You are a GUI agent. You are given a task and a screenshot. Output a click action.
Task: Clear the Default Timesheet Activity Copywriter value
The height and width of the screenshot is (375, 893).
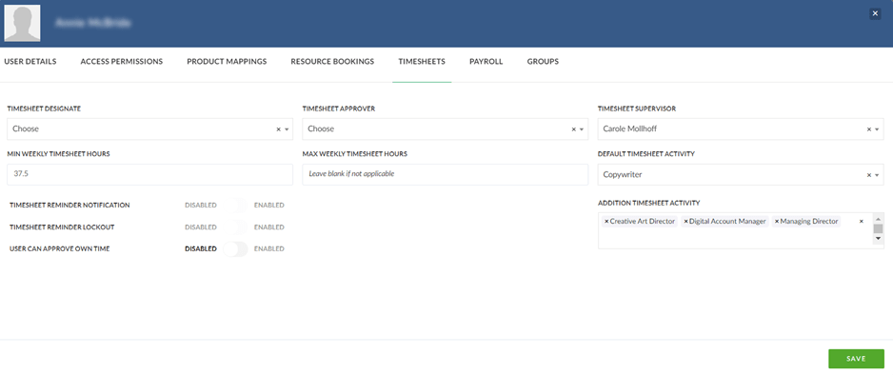(869, 175)
